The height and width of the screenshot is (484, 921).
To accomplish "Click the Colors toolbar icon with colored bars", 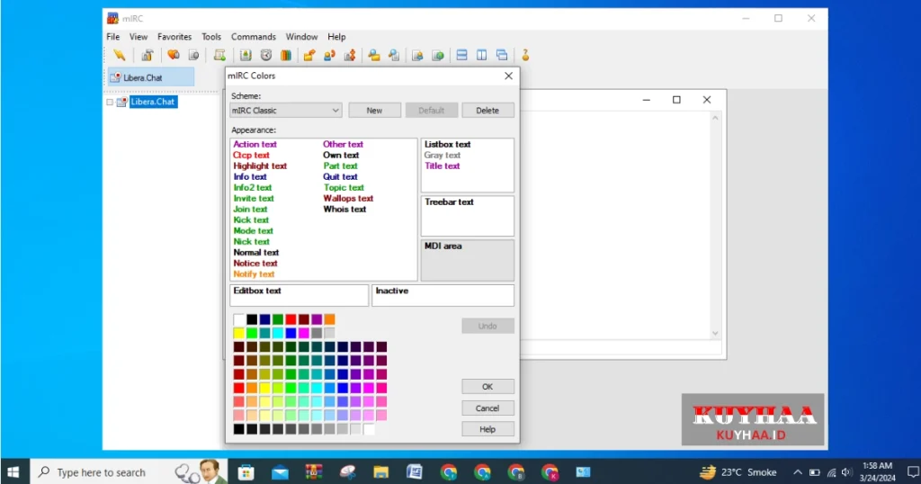I will [286, 55].
